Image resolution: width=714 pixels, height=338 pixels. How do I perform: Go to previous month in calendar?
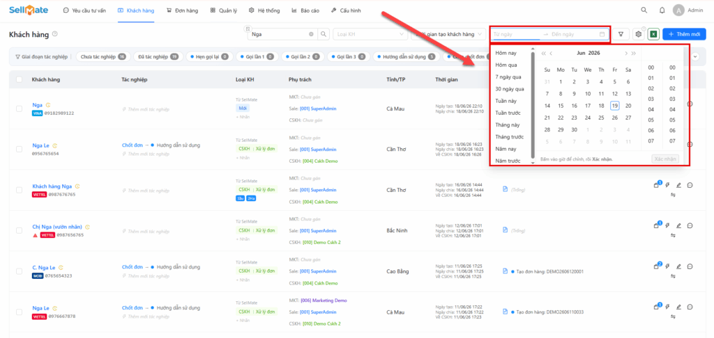tap(551, 53)
